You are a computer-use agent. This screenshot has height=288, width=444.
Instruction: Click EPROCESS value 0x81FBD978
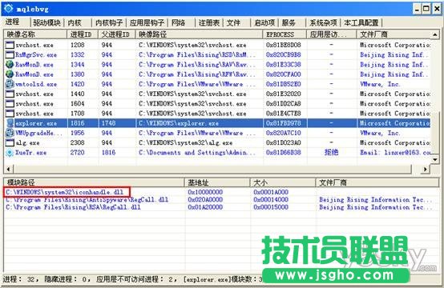284,123
